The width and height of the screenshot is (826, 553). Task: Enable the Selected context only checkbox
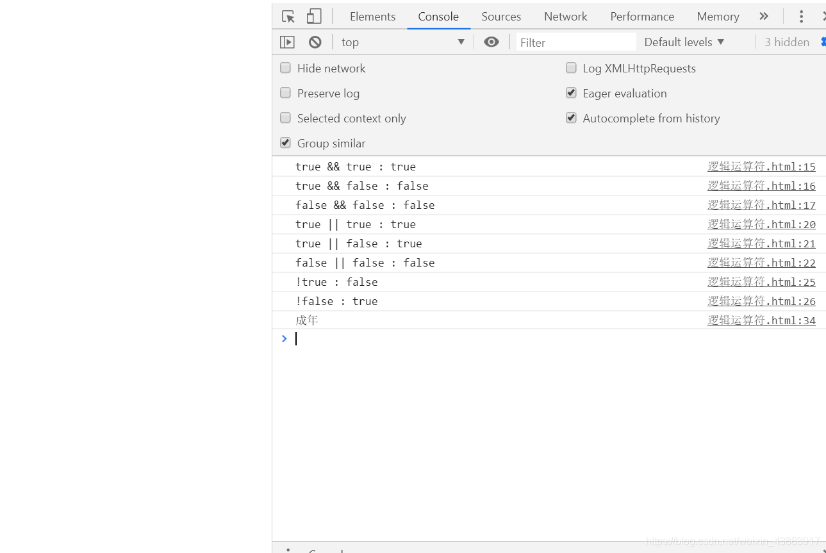pyautogui.click(x=286, y=118)
